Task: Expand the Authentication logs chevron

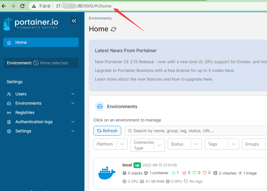Action: pyautogui.click(x=73, y=122)
